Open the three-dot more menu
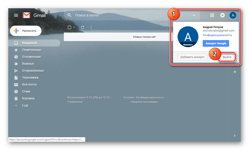 tap(91, 27)
